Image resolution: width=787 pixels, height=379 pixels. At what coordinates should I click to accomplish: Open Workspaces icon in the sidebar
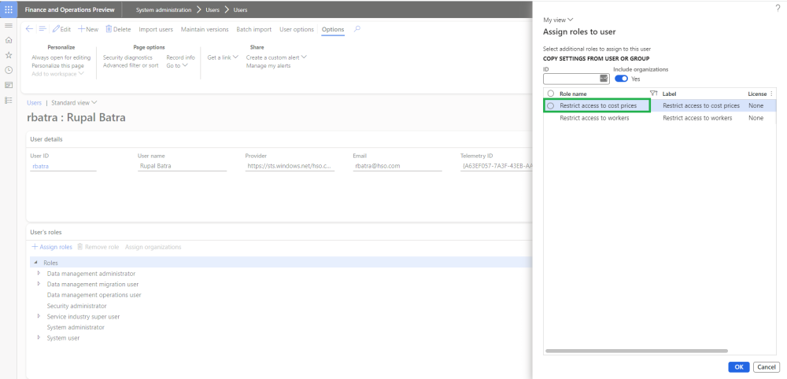click(x=9, y=85)
